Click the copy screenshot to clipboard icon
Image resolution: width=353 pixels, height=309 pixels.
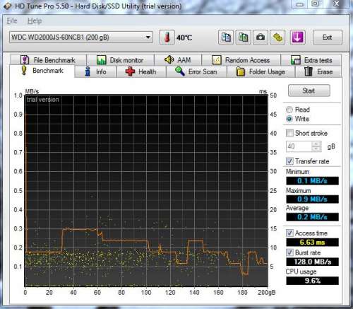(243, 37)
